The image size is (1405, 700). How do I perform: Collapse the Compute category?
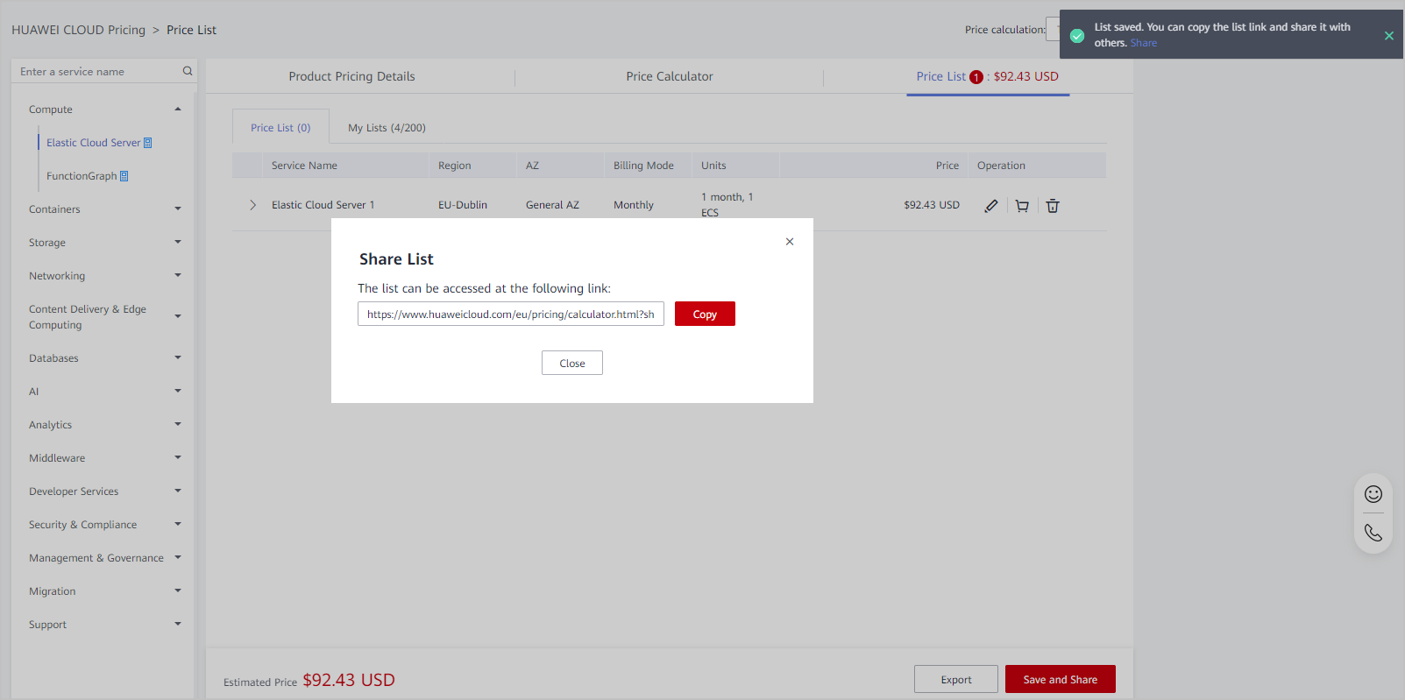pyautogui.click(x=178, y=110)
